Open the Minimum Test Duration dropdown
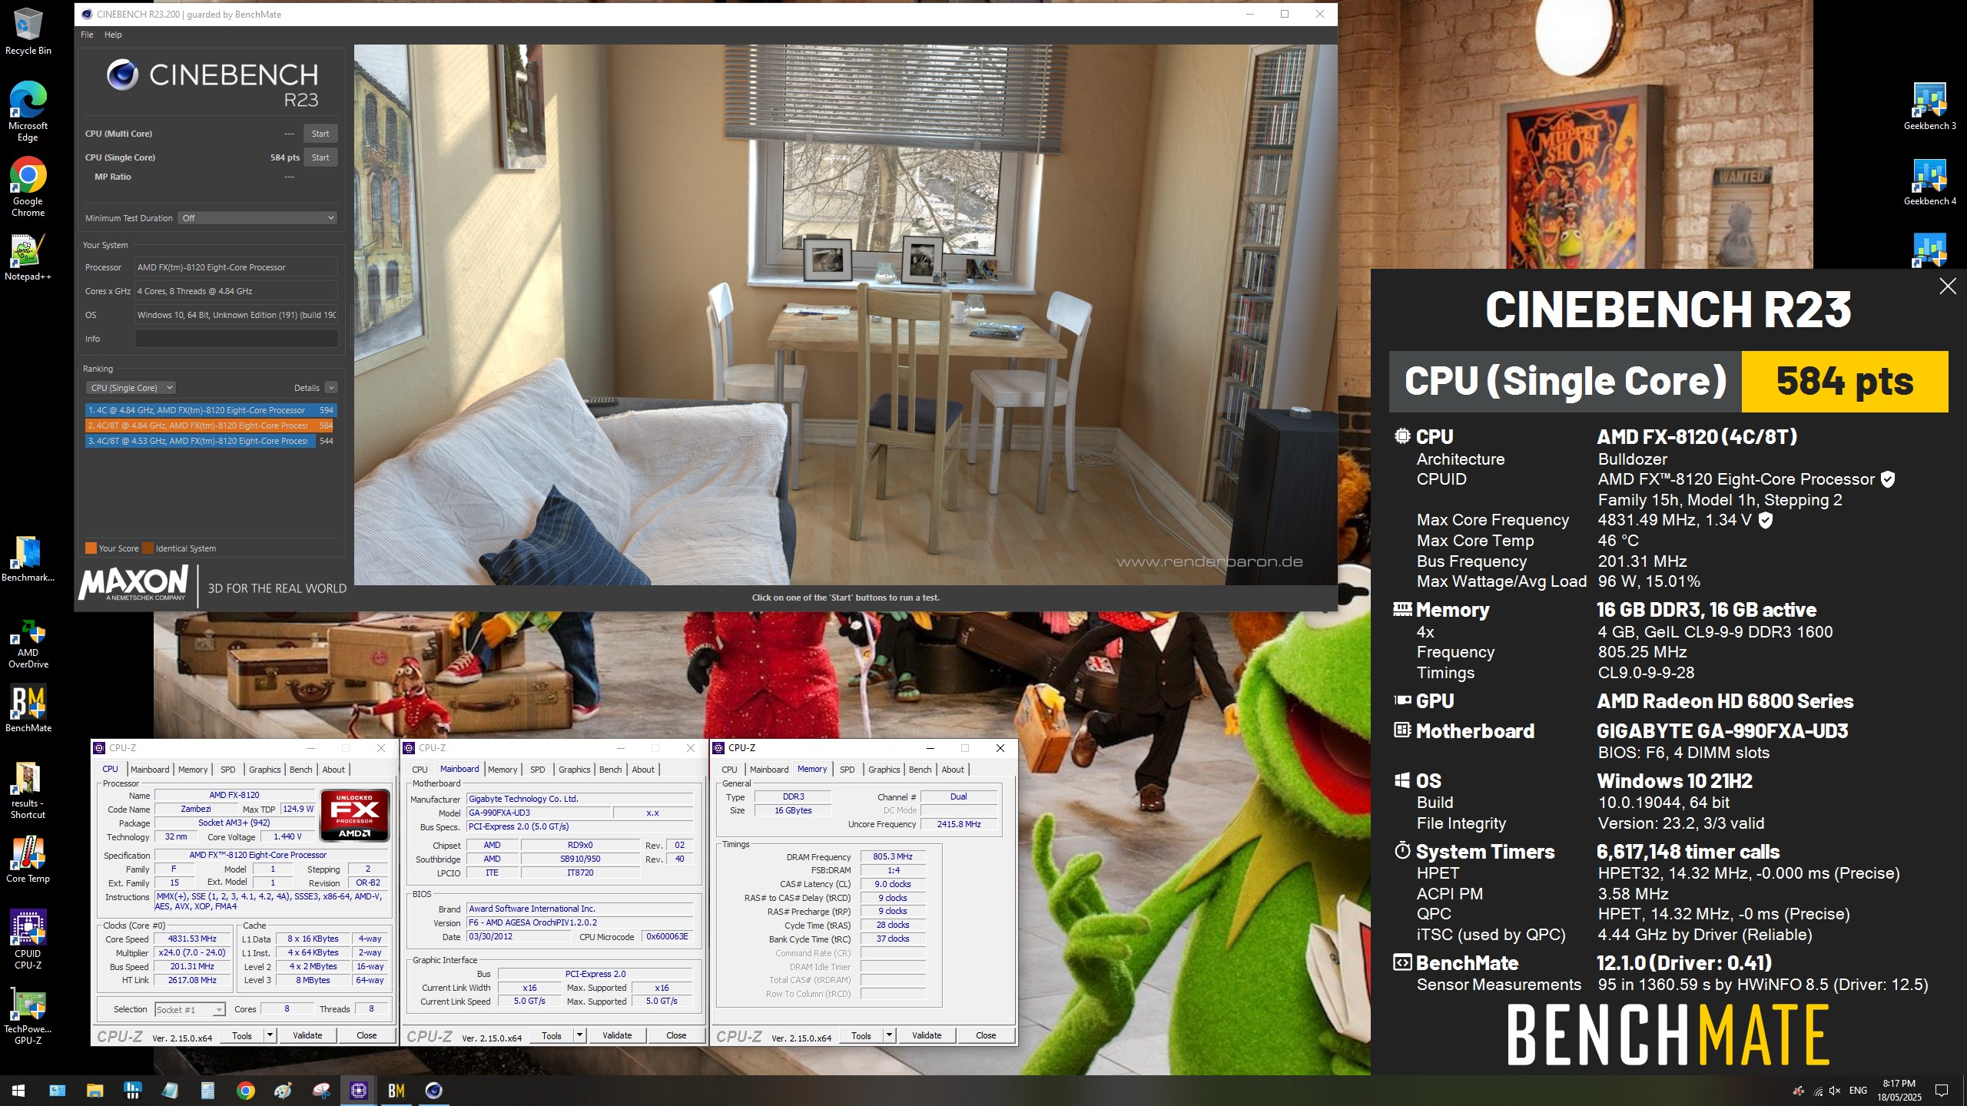The width and height of the screenshot is (1967, 1106). coord(257,218)
